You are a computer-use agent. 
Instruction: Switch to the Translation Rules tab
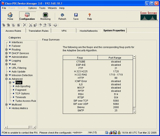(39, 31)
